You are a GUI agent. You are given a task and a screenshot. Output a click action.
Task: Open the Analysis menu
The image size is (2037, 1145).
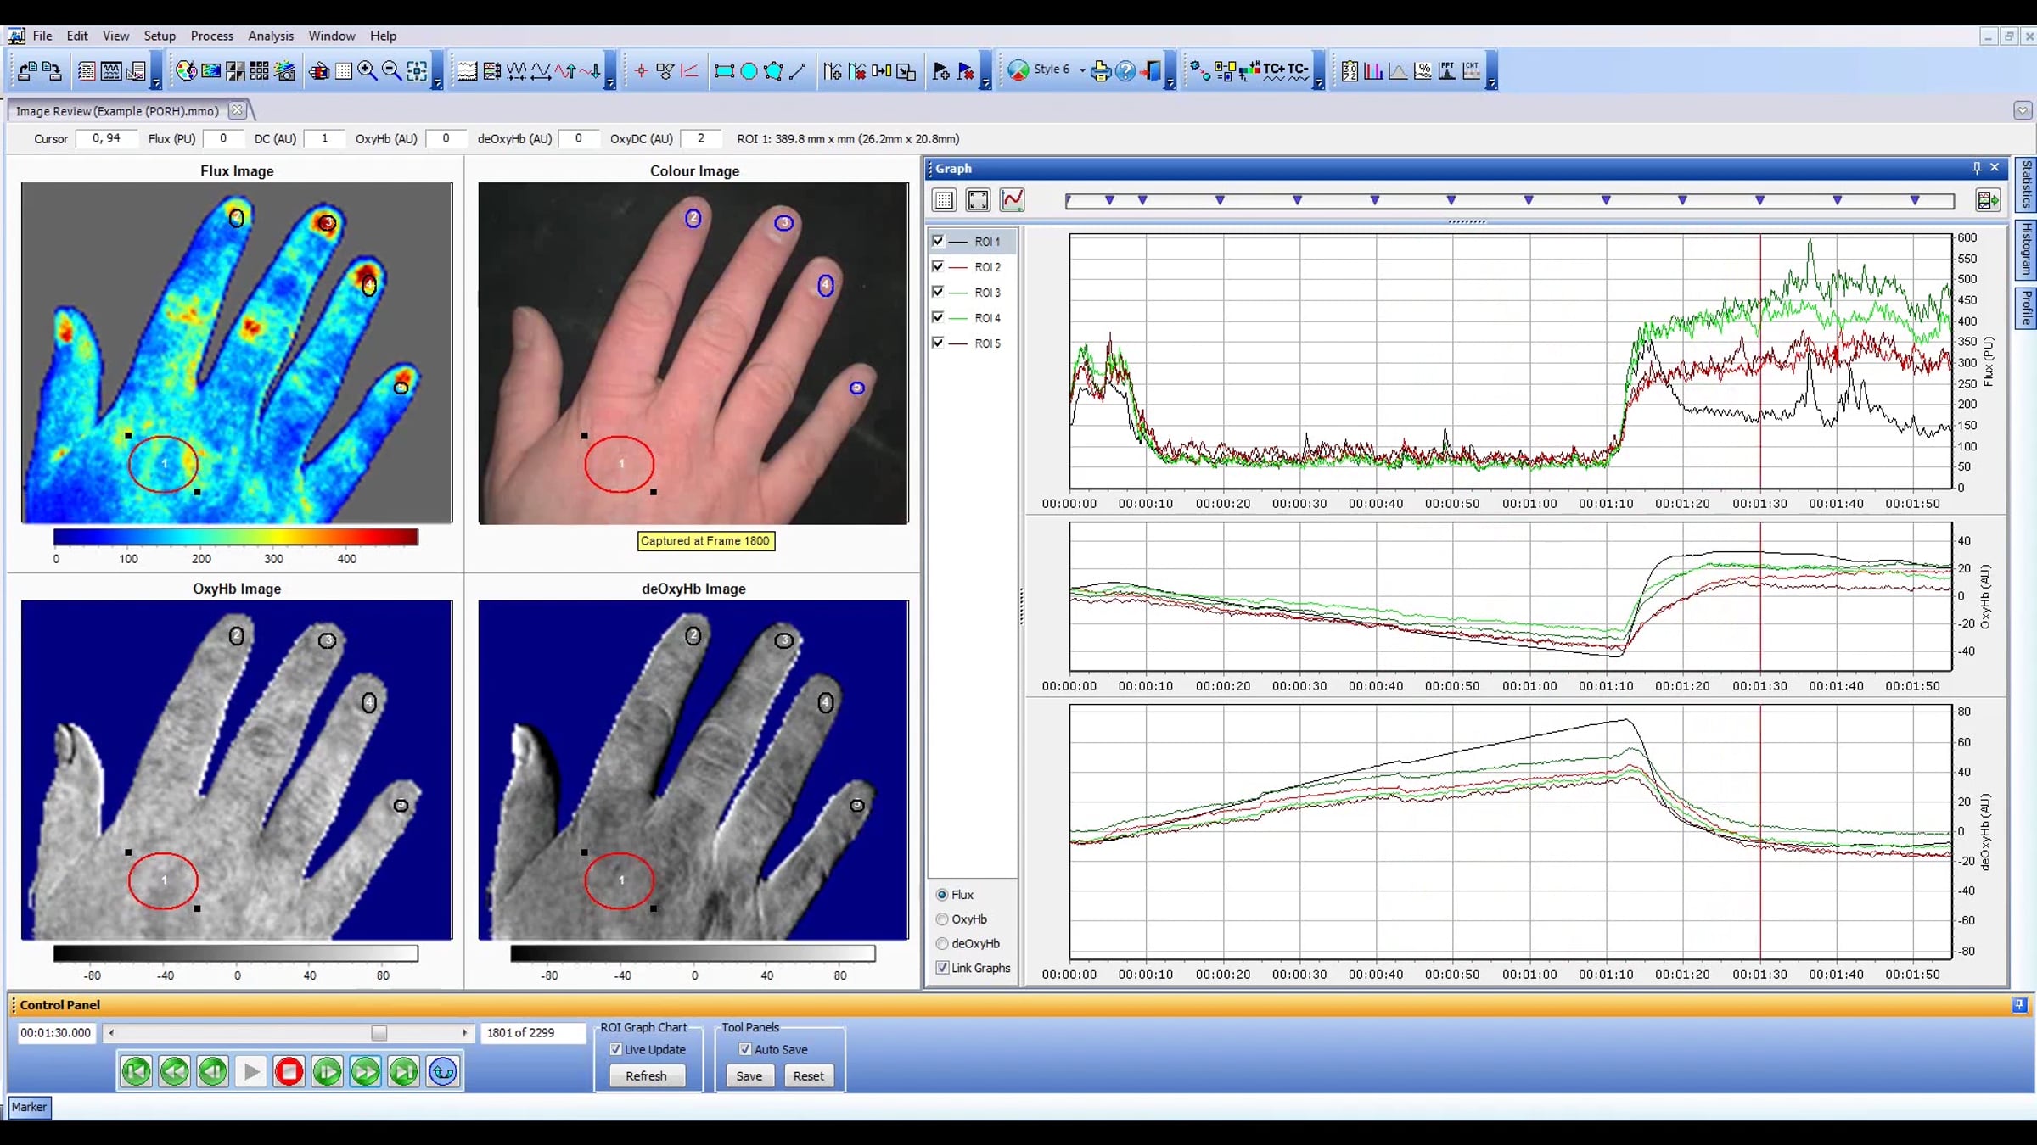click(271, 36)
